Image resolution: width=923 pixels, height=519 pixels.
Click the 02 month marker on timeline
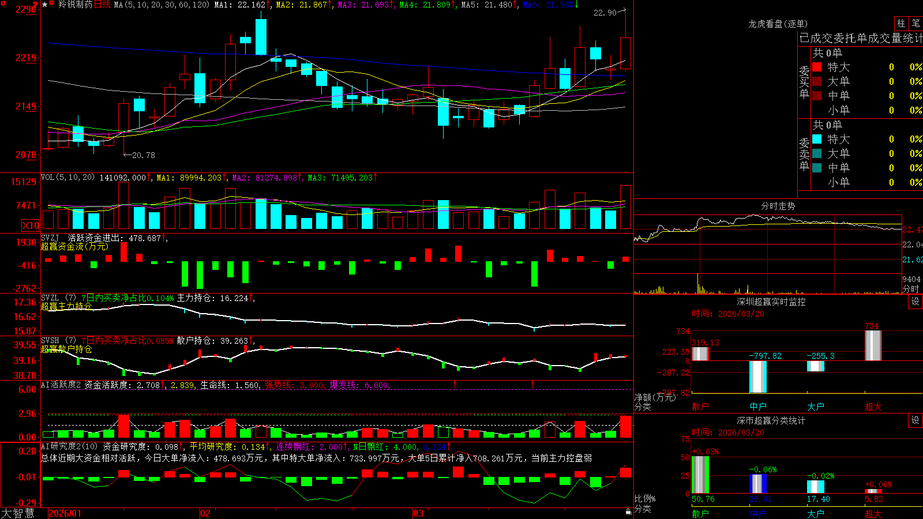205,513
